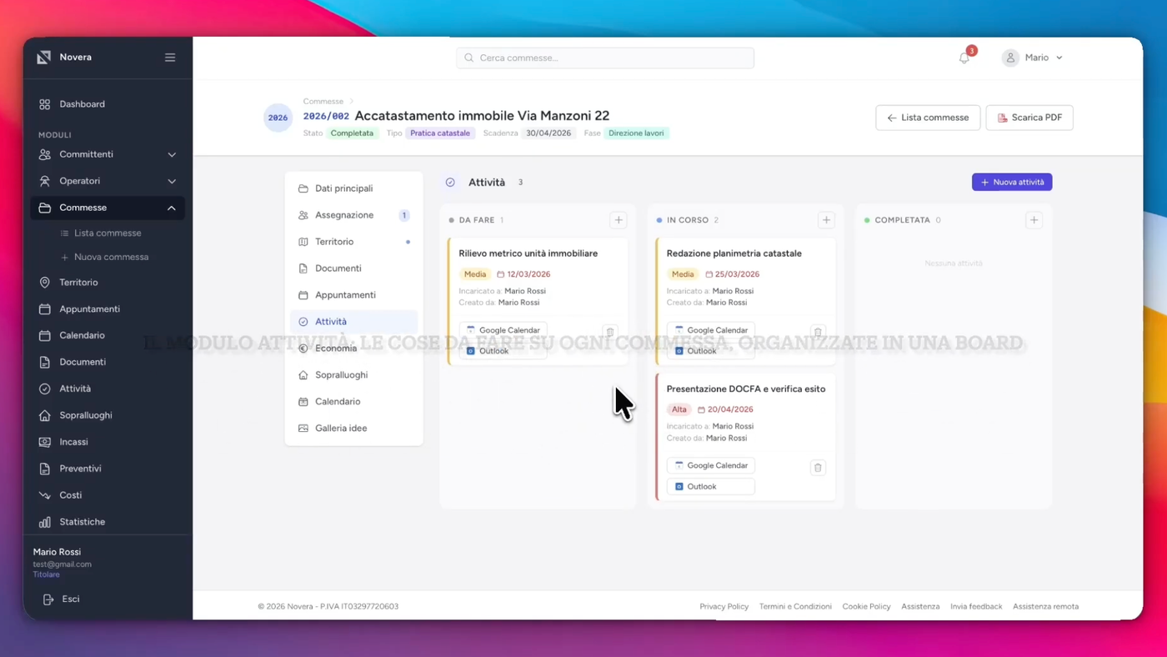This screenshot has width=1167, height=657.
Task: Expand the Operatori sidebar group
Action: point(108,181)
